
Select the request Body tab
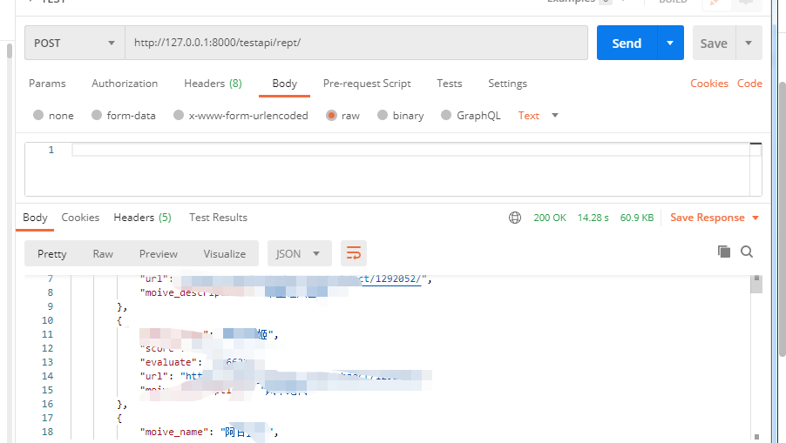click(x=284, y=84)
